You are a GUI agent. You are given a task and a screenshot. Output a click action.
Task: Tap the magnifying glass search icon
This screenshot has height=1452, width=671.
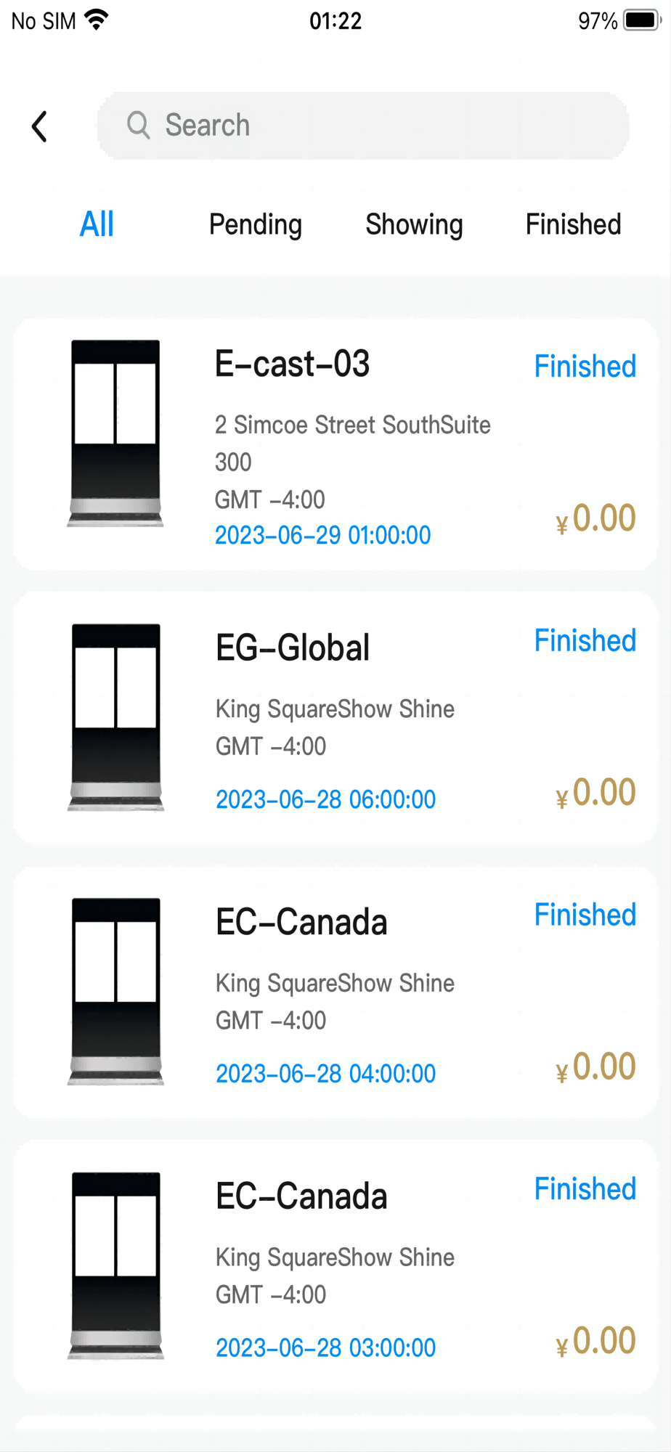coord(138,125)
